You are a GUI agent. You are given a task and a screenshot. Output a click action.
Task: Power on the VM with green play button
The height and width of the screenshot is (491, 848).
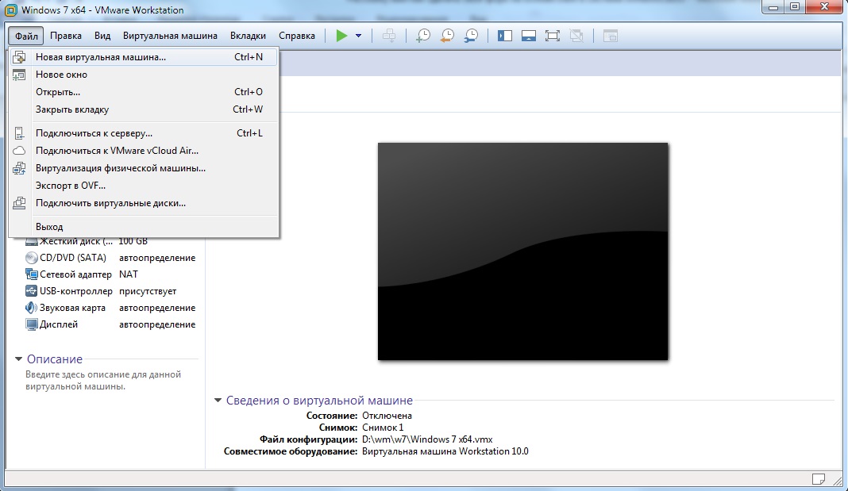tap(341, 36)
